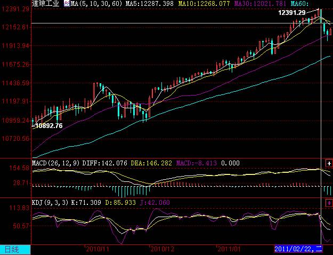Expand the MACD panel with its plus button

pyautogui.click(x=329, y=163)
